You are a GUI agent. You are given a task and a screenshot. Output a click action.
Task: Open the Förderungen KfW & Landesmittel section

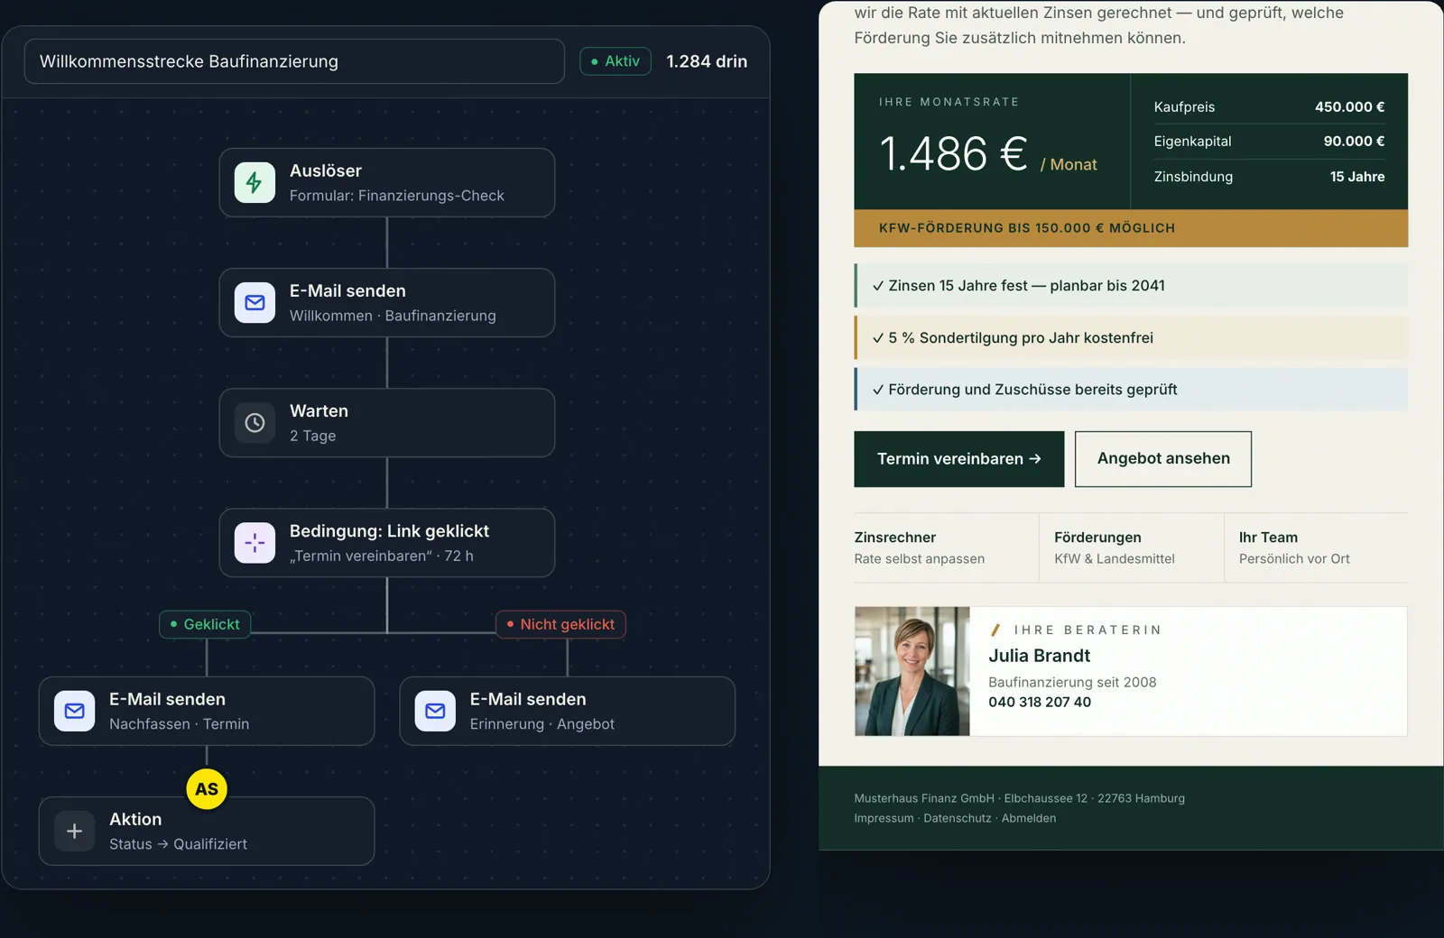click(x=1132, y=547)
